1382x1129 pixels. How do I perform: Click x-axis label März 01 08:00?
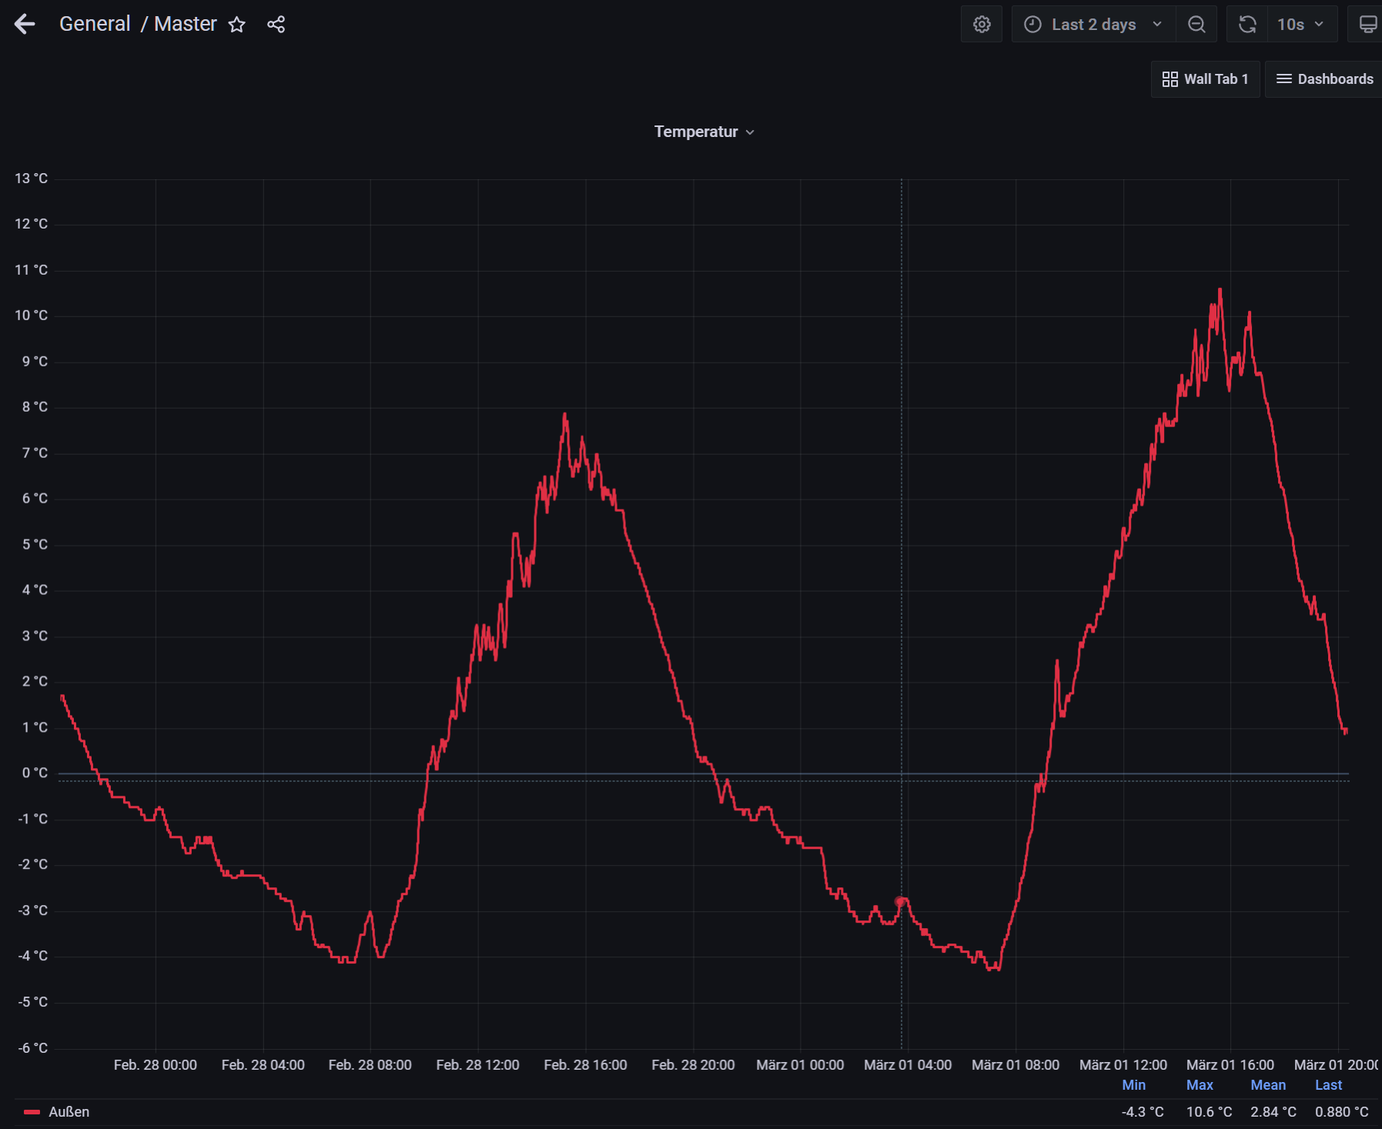1016,1065
